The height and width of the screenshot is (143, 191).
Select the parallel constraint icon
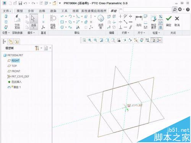point(130,27)
